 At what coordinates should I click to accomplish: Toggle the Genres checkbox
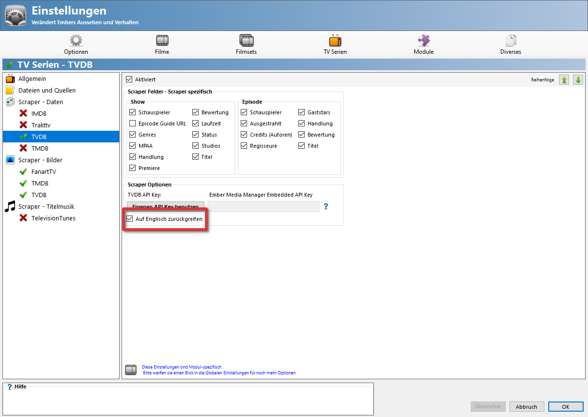point(133,135)
